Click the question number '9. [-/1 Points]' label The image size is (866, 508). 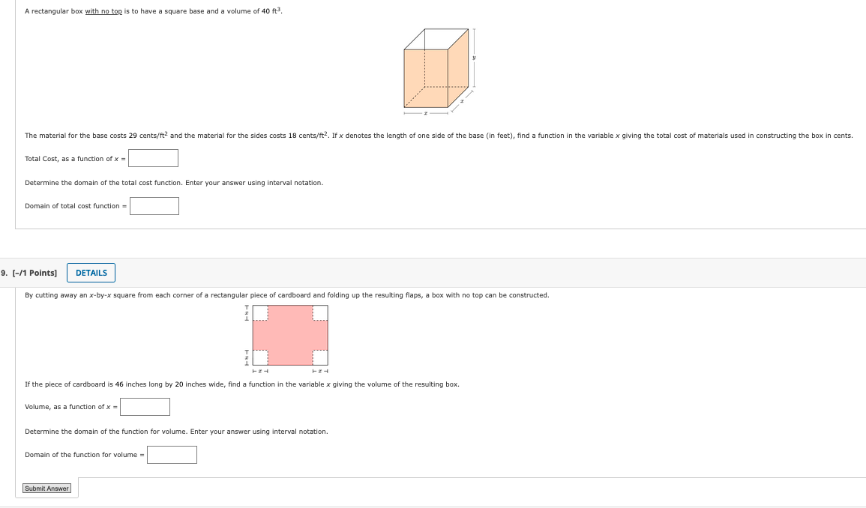30,273
